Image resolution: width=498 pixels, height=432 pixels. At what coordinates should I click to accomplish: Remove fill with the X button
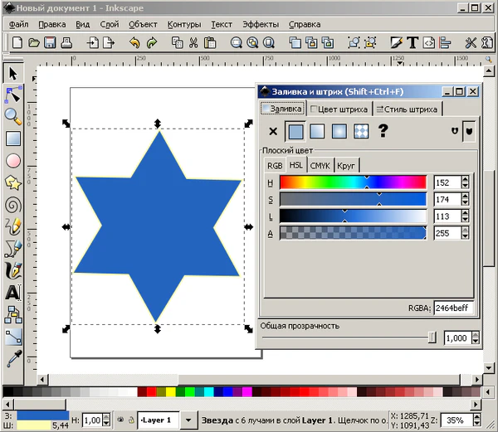coord(273,131)
